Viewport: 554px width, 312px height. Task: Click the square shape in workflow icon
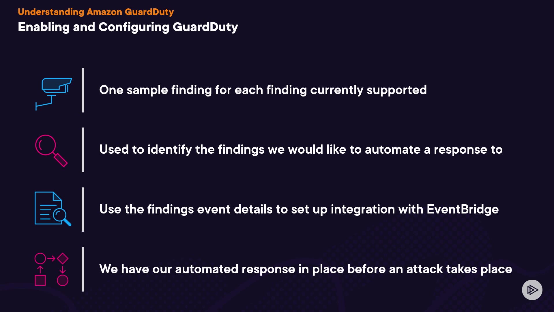(40, 280)
